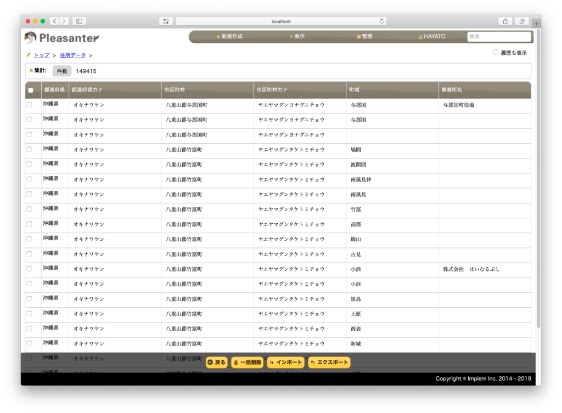Image resolution: width=562 pixels, height=413 pixels.
Task: Check the row with 波照間
Action: pyautogui.click(x=30, y=165)
